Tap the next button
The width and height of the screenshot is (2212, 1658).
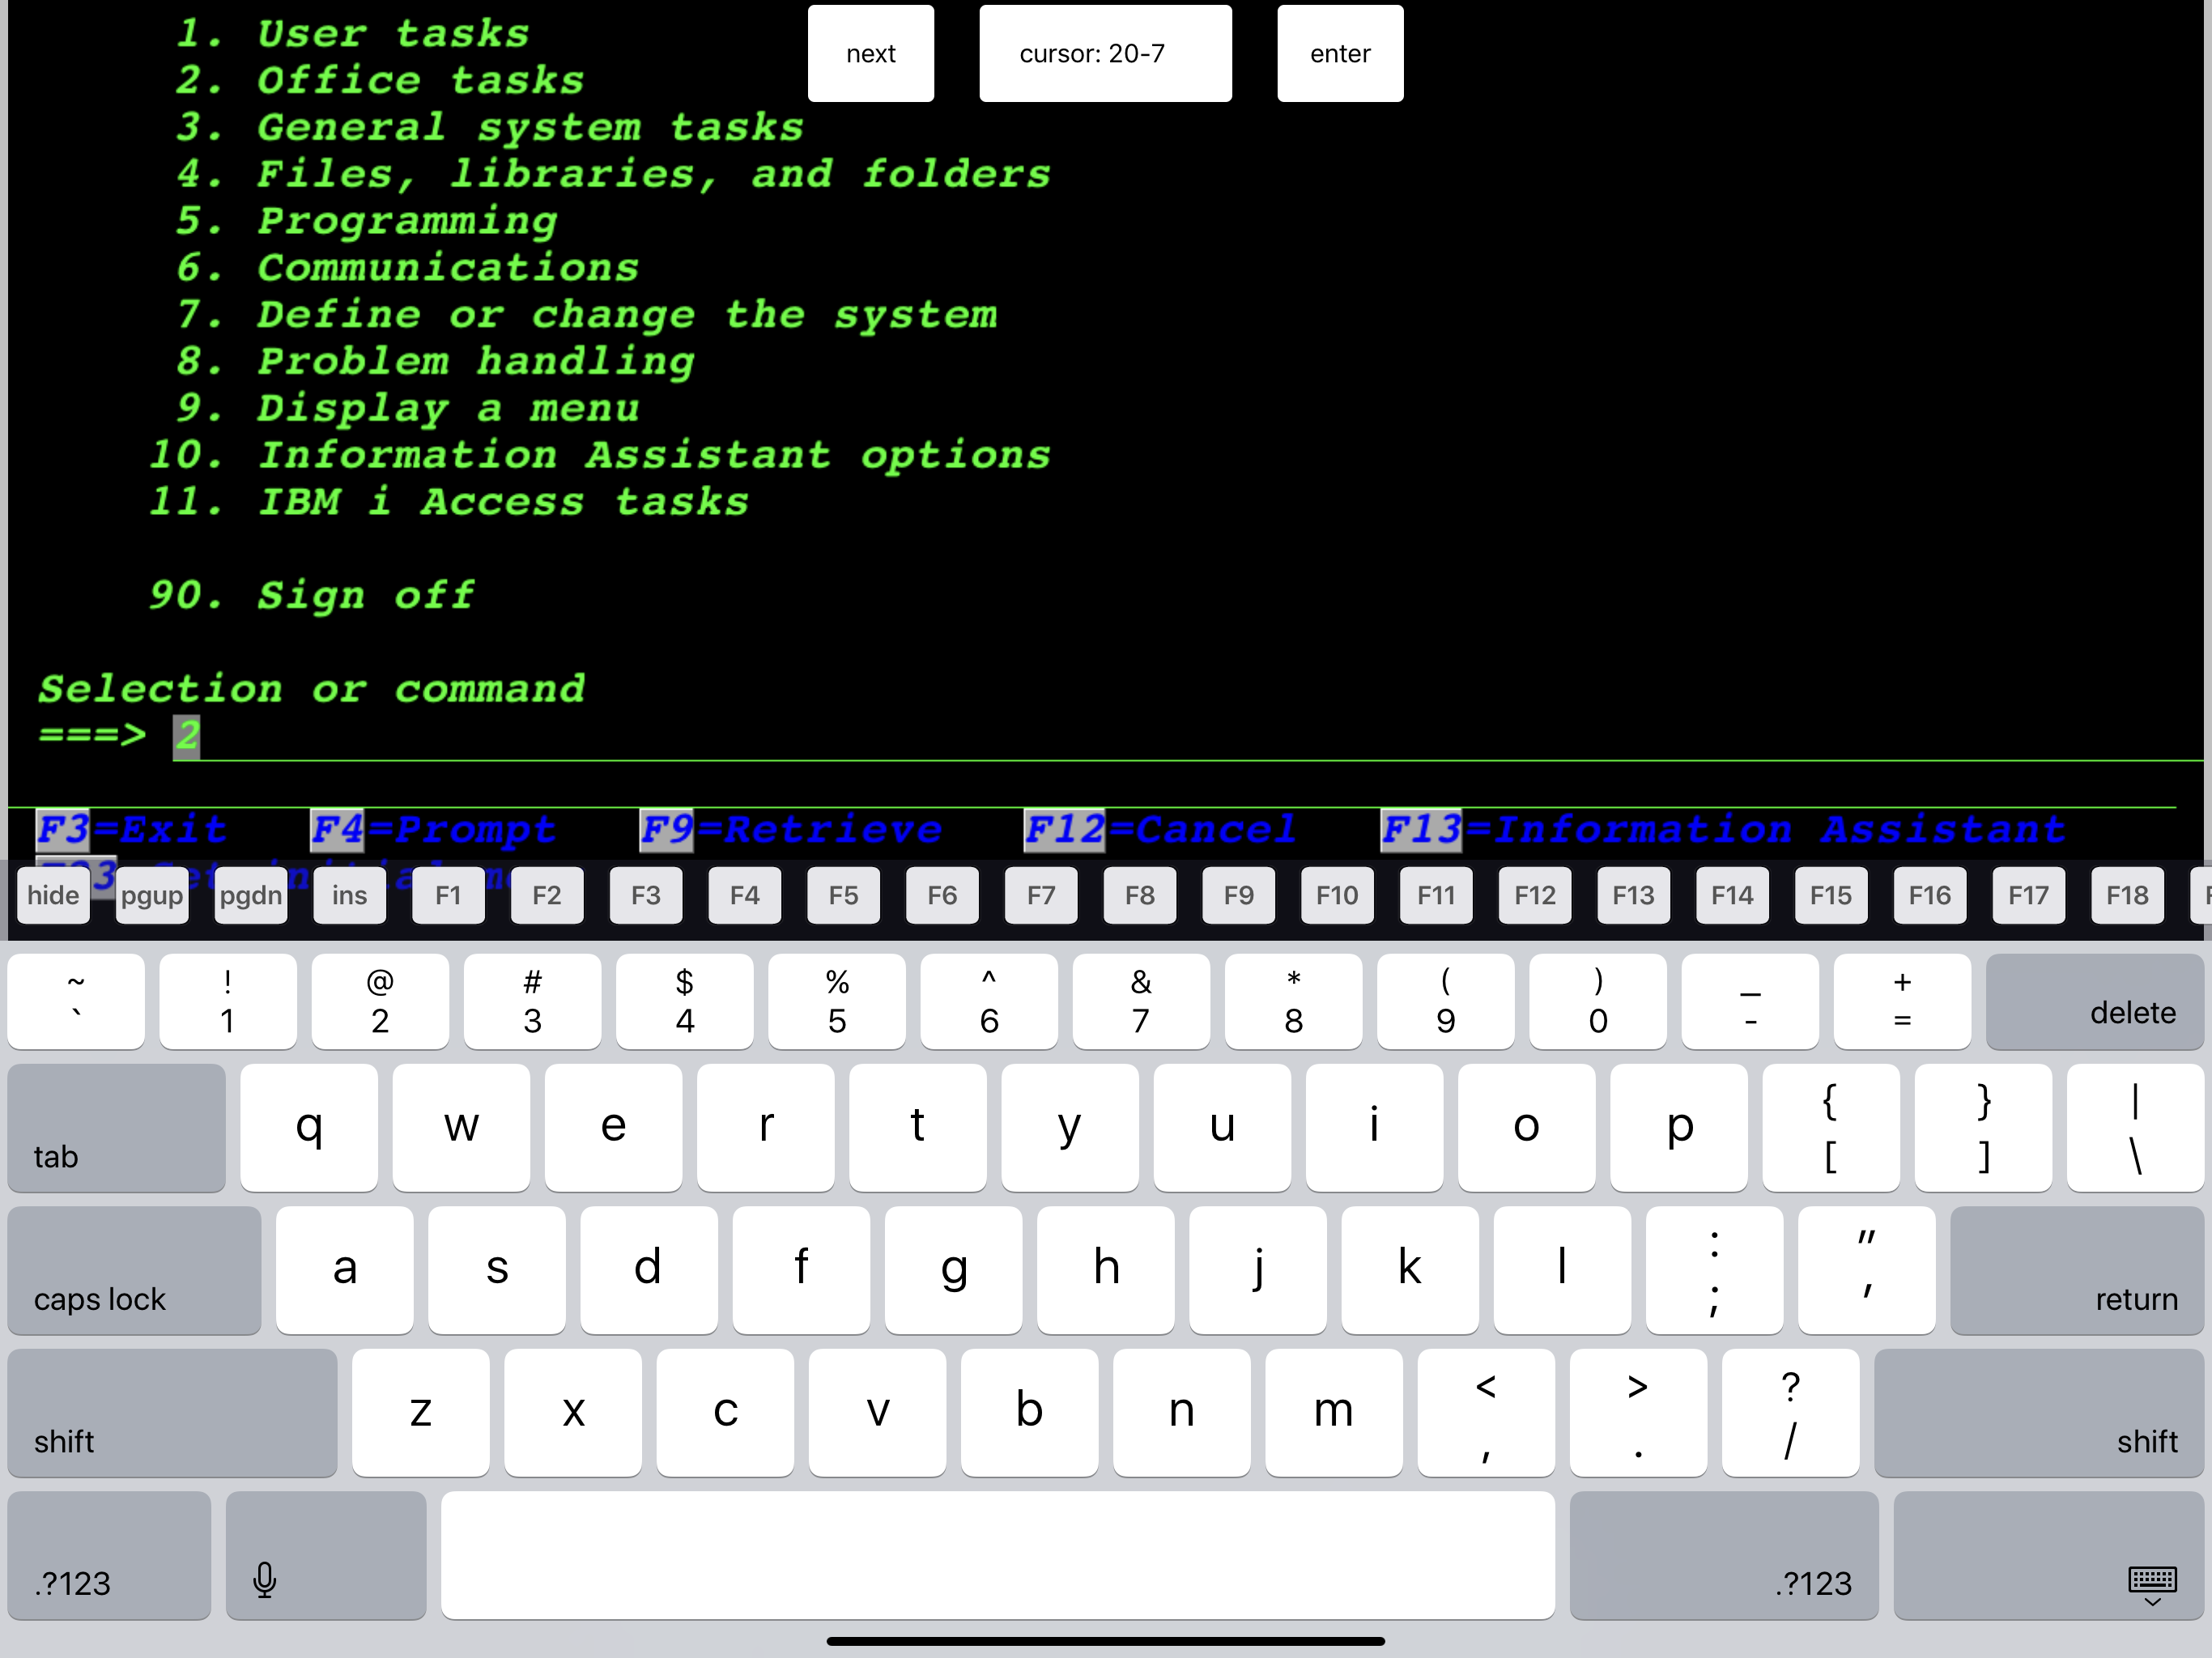(x=869, y=53)
